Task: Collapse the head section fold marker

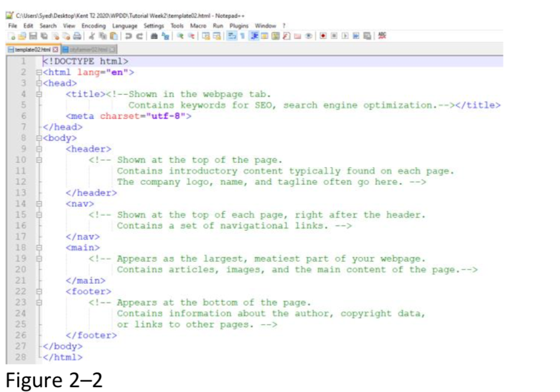Action: (39, 83)
